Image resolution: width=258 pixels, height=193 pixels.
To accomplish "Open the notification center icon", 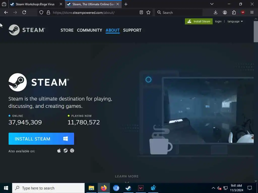I will pos(250,188).
